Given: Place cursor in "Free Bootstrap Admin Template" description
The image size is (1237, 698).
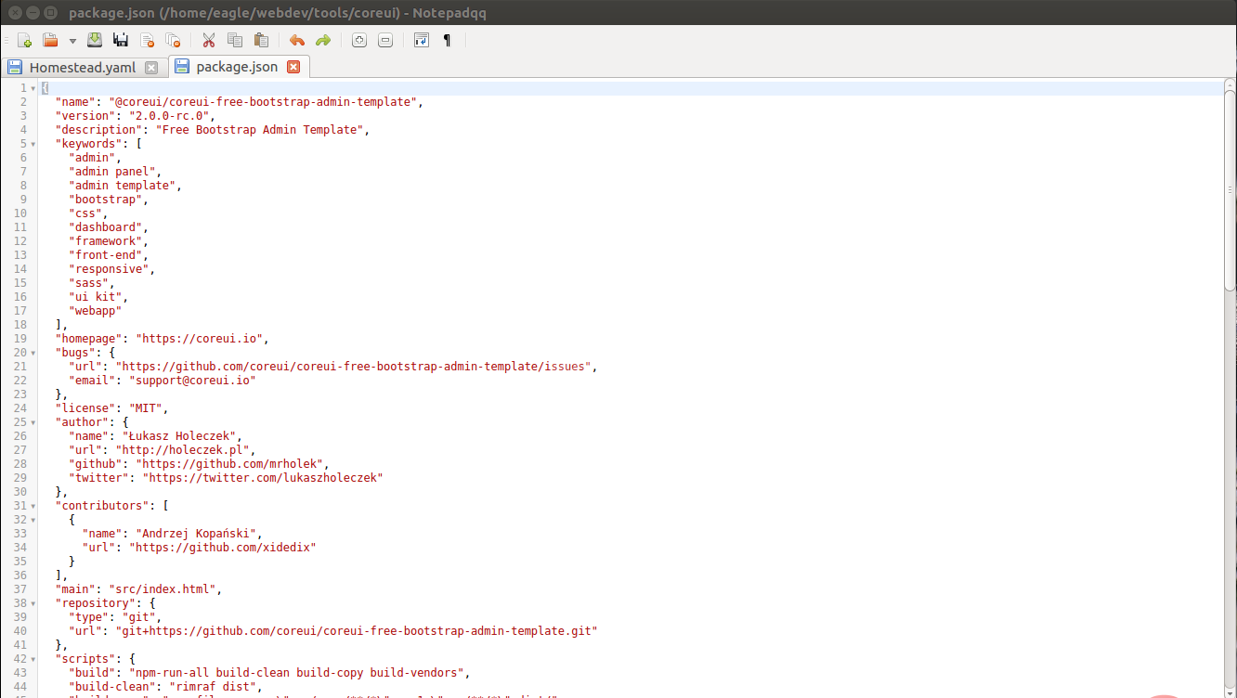Looking at the screenshot, I should 259,130.
